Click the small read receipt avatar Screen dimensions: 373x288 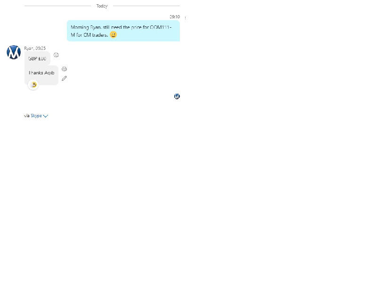coord(177,96)
